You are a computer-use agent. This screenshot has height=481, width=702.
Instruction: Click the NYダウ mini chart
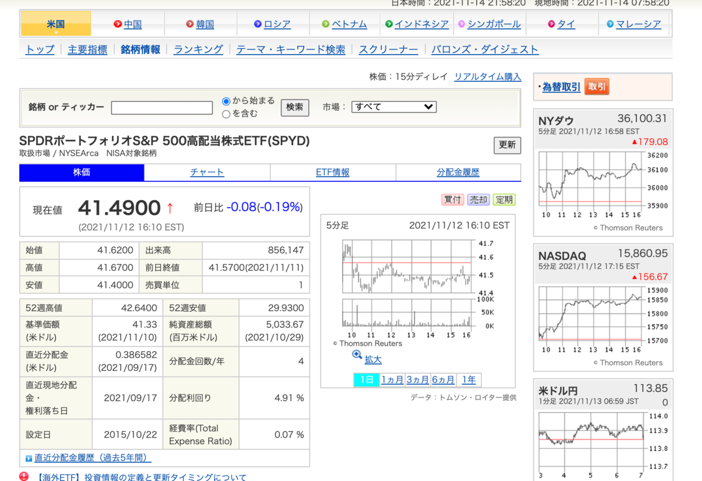coord(603,186)
